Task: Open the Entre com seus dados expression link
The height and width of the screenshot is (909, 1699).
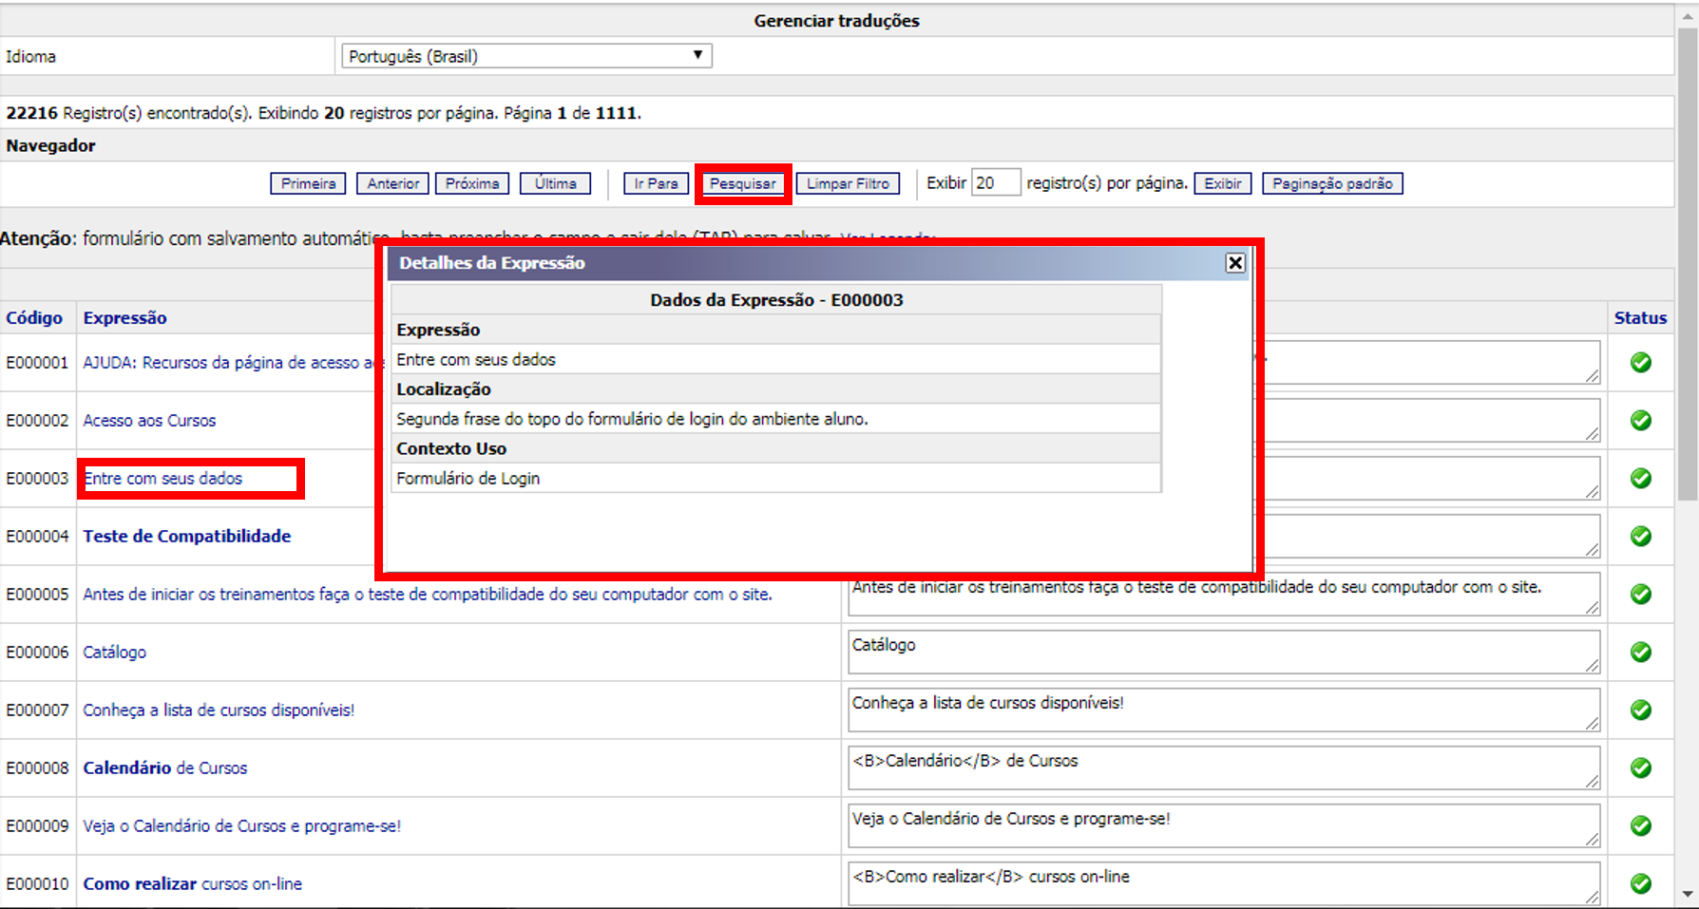Action: point(162,479)
